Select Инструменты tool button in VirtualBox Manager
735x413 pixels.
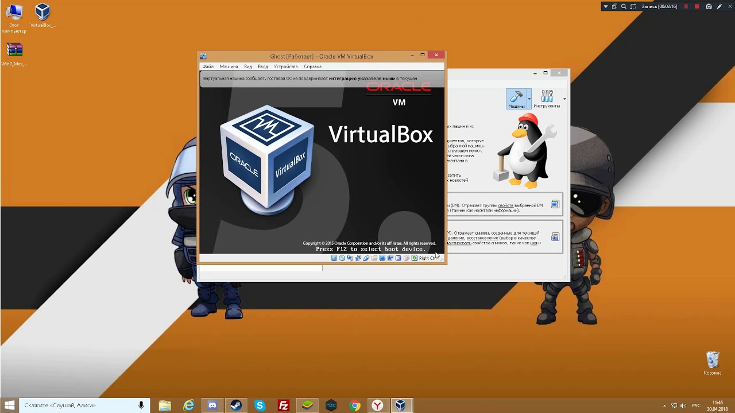tap(547, 99)
